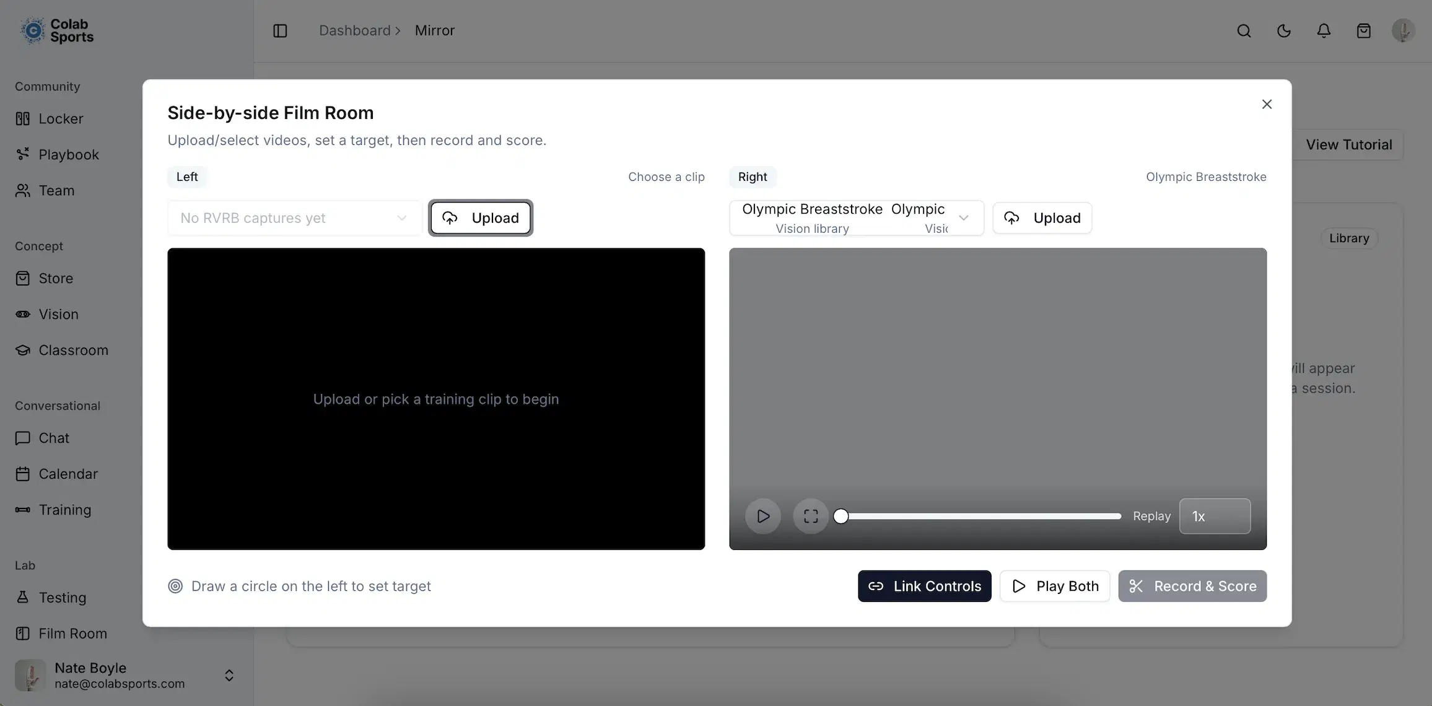The image size is (1432, 706).
Task: Select Vision from the Concept sidebar
Action: (58, 314)
